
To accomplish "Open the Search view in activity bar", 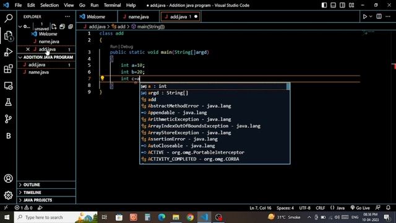I will [8, 18].
